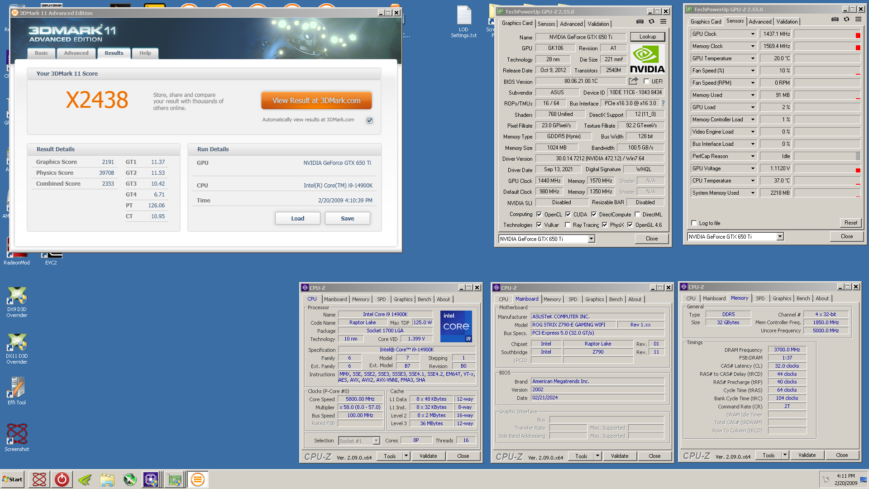Screen dimensions: 869x489
Task: Take a GPU-Z Graphics Card screenshot via camera icon
Action: pyautogui.click(x=640, y=21)
